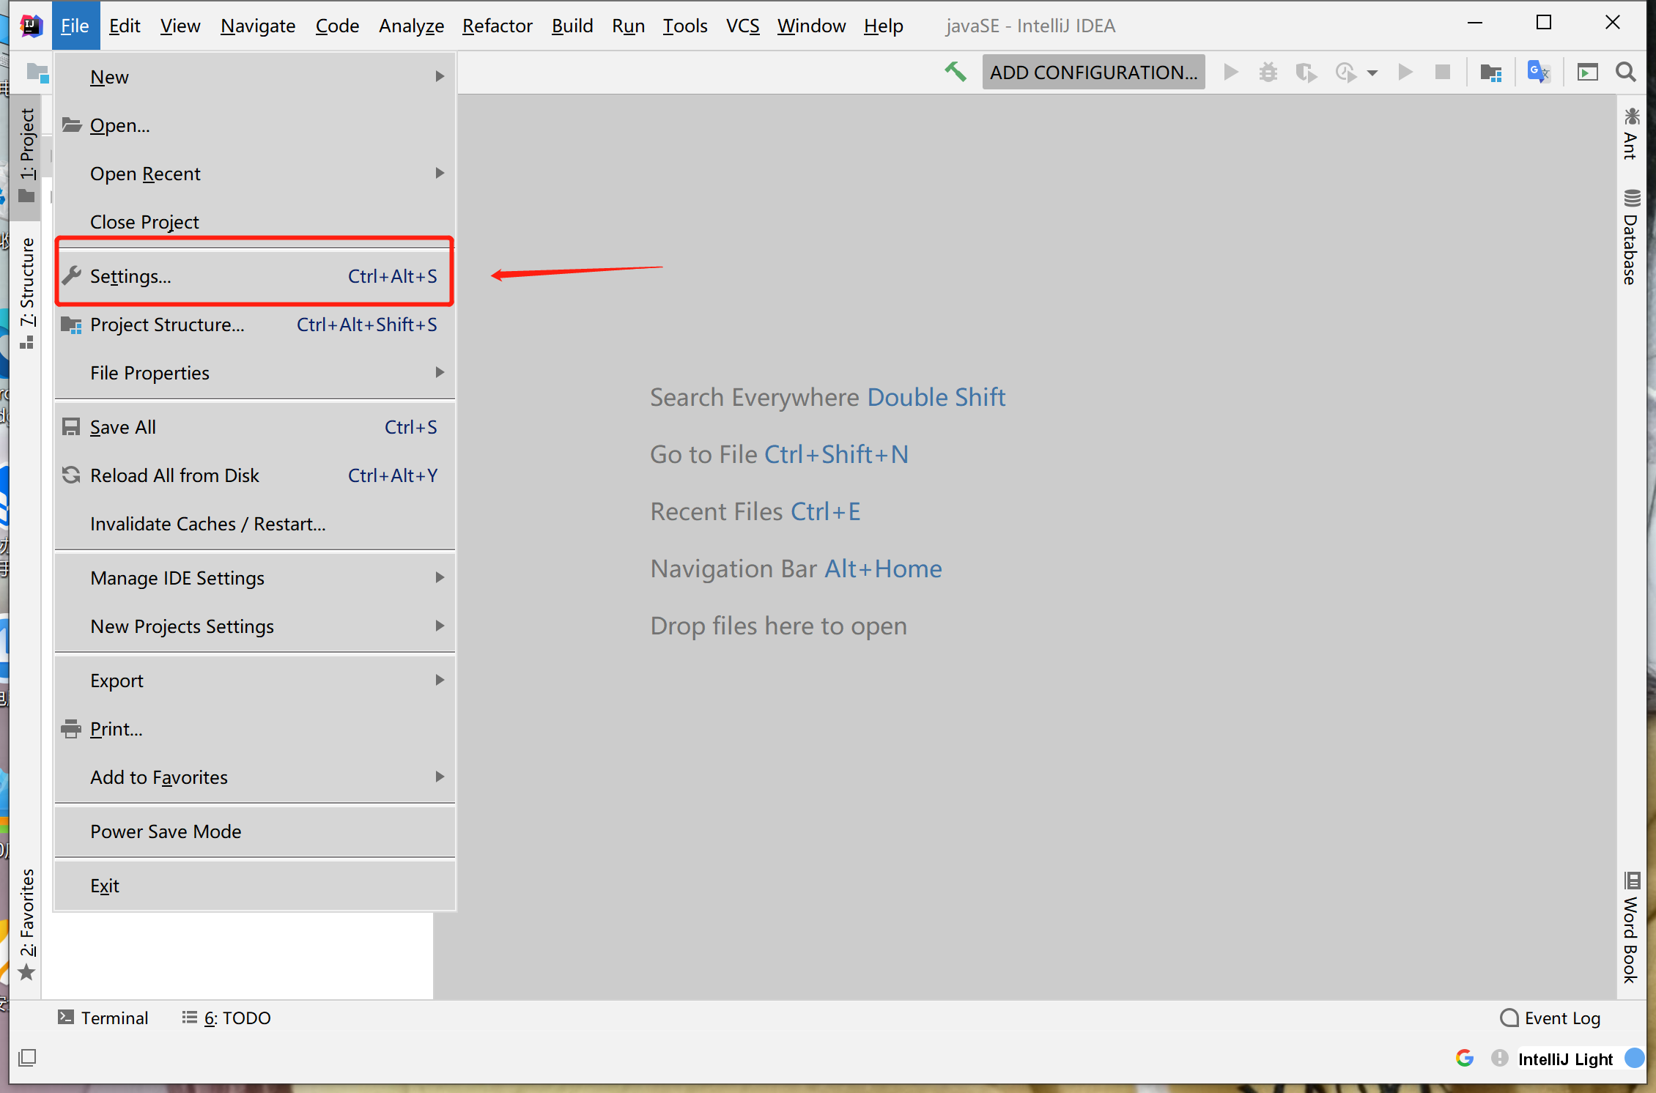
Task: Open the Ant tool window
Action: tap(1630, 134)
